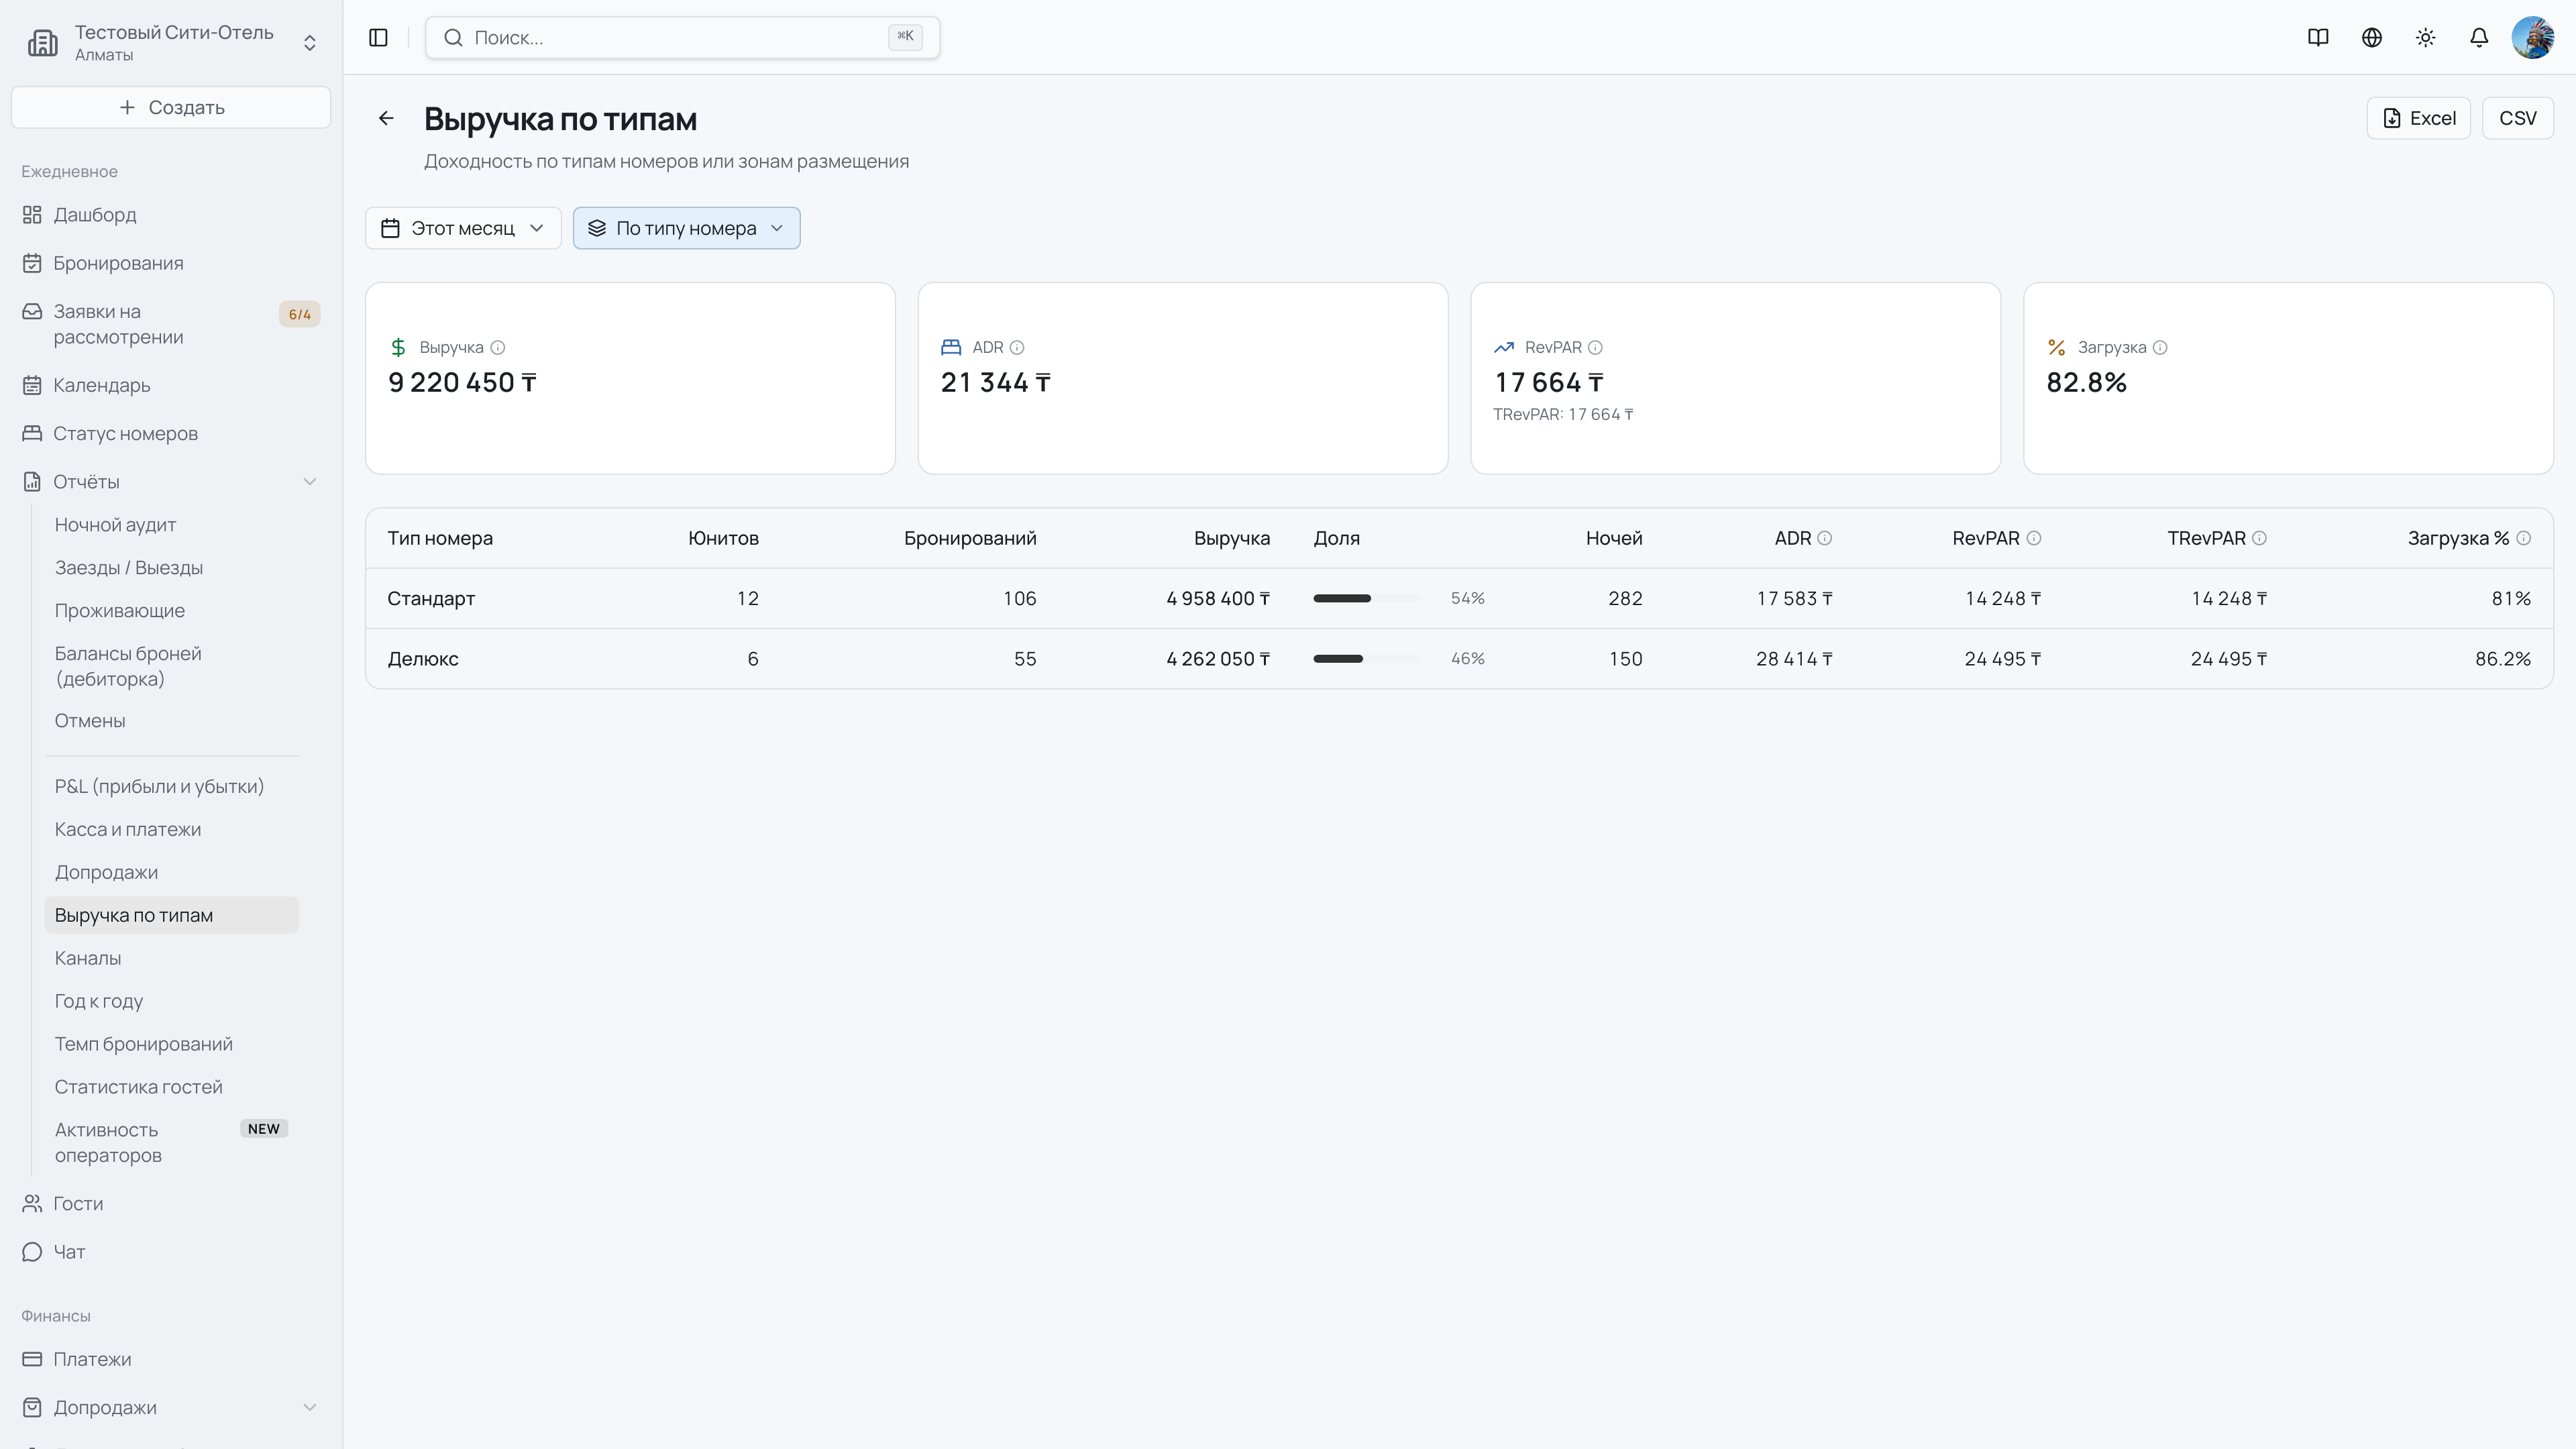The image size is (2576, 1449).
Task: Export report to Excel
Action: (x=2418, y=118)
